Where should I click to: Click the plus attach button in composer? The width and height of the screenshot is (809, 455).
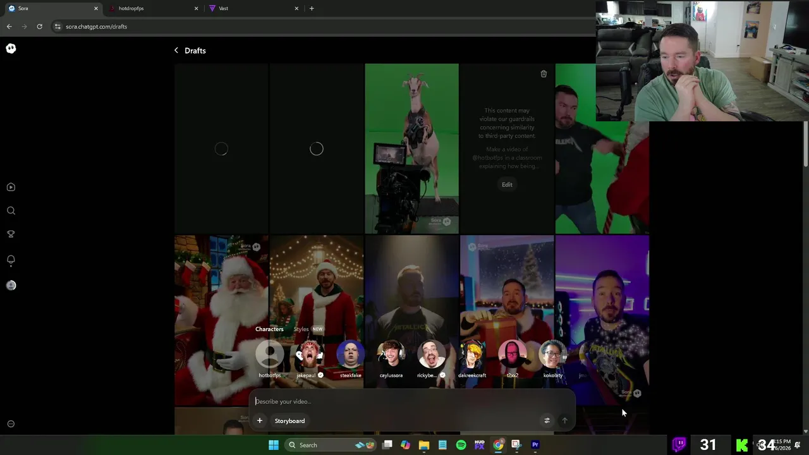(260, 421)
